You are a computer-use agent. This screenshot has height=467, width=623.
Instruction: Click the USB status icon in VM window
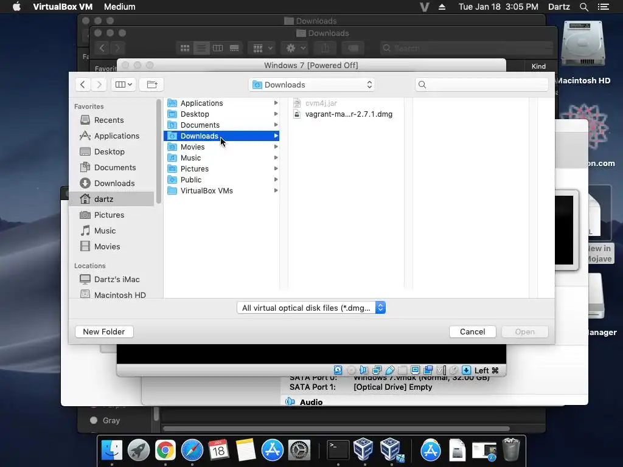(x=390, y=370)
